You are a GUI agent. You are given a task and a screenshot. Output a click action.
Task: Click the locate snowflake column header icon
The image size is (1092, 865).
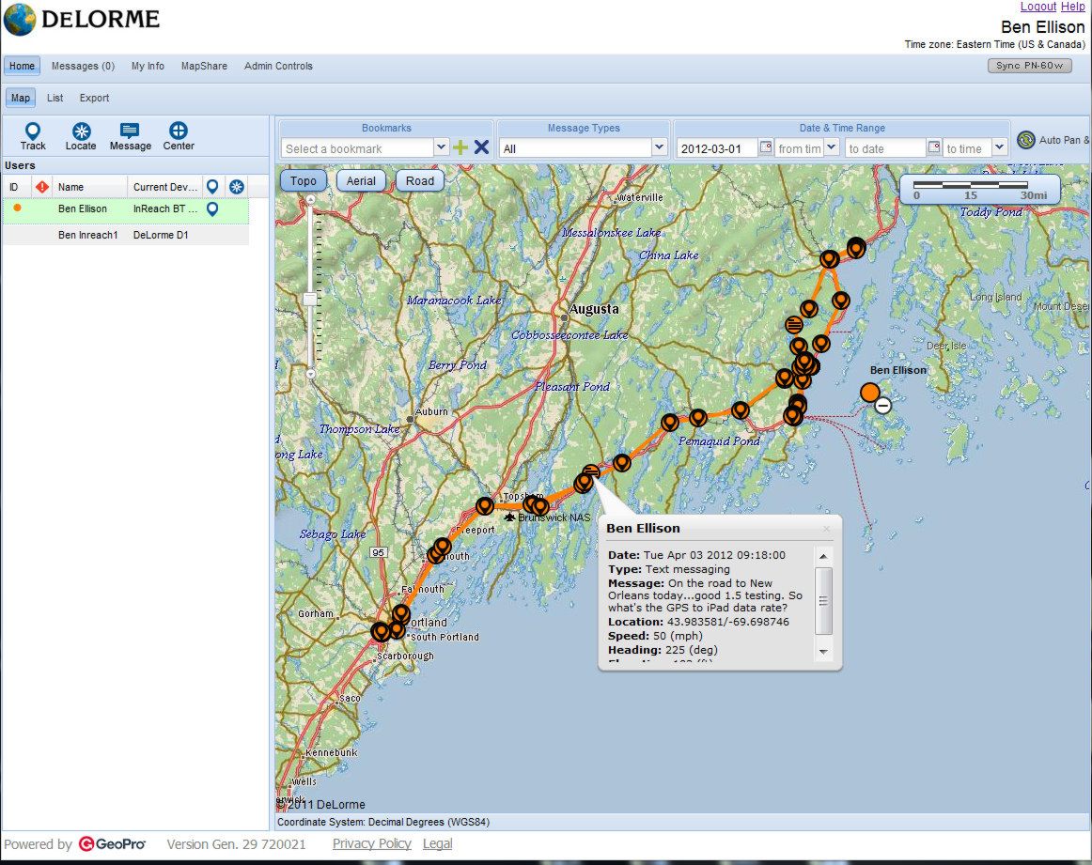[x=237, y=187]
